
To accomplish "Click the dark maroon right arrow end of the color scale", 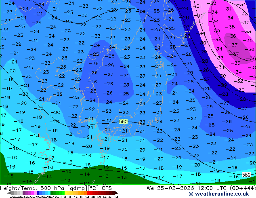I will [x=116, y=193].
